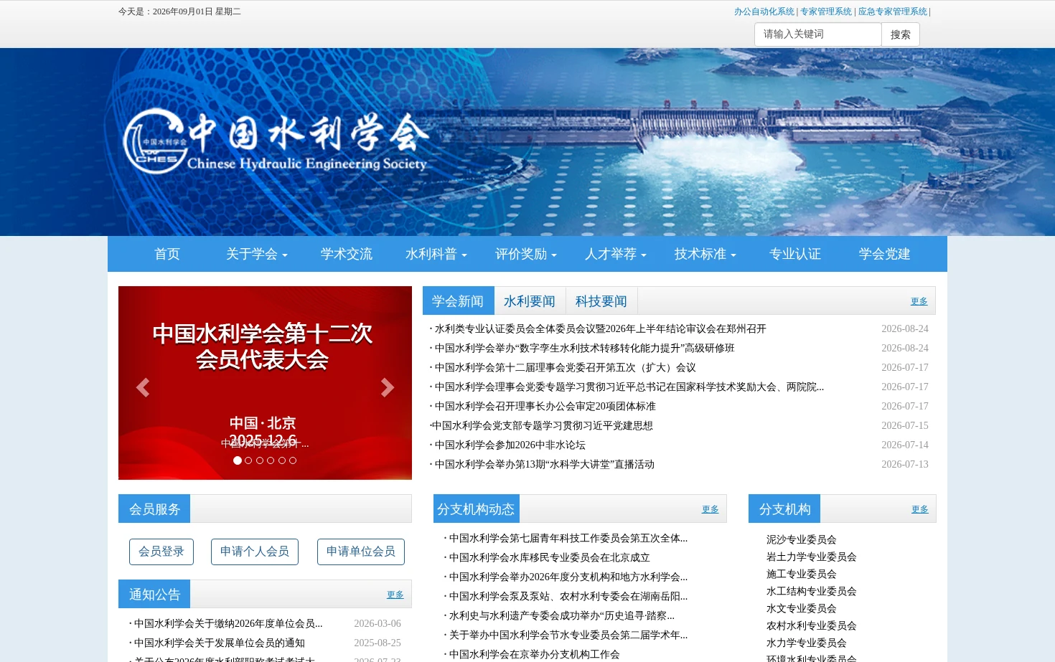
Task: Expand the 水利科普 dropdown menu
Action: point(436,254)
